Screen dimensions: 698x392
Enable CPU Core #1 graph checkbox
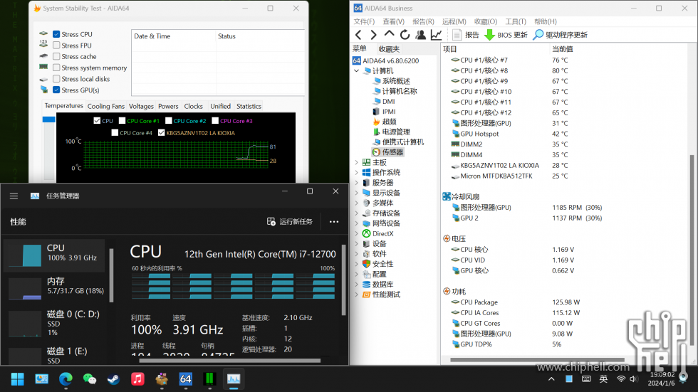coord(122,121)
